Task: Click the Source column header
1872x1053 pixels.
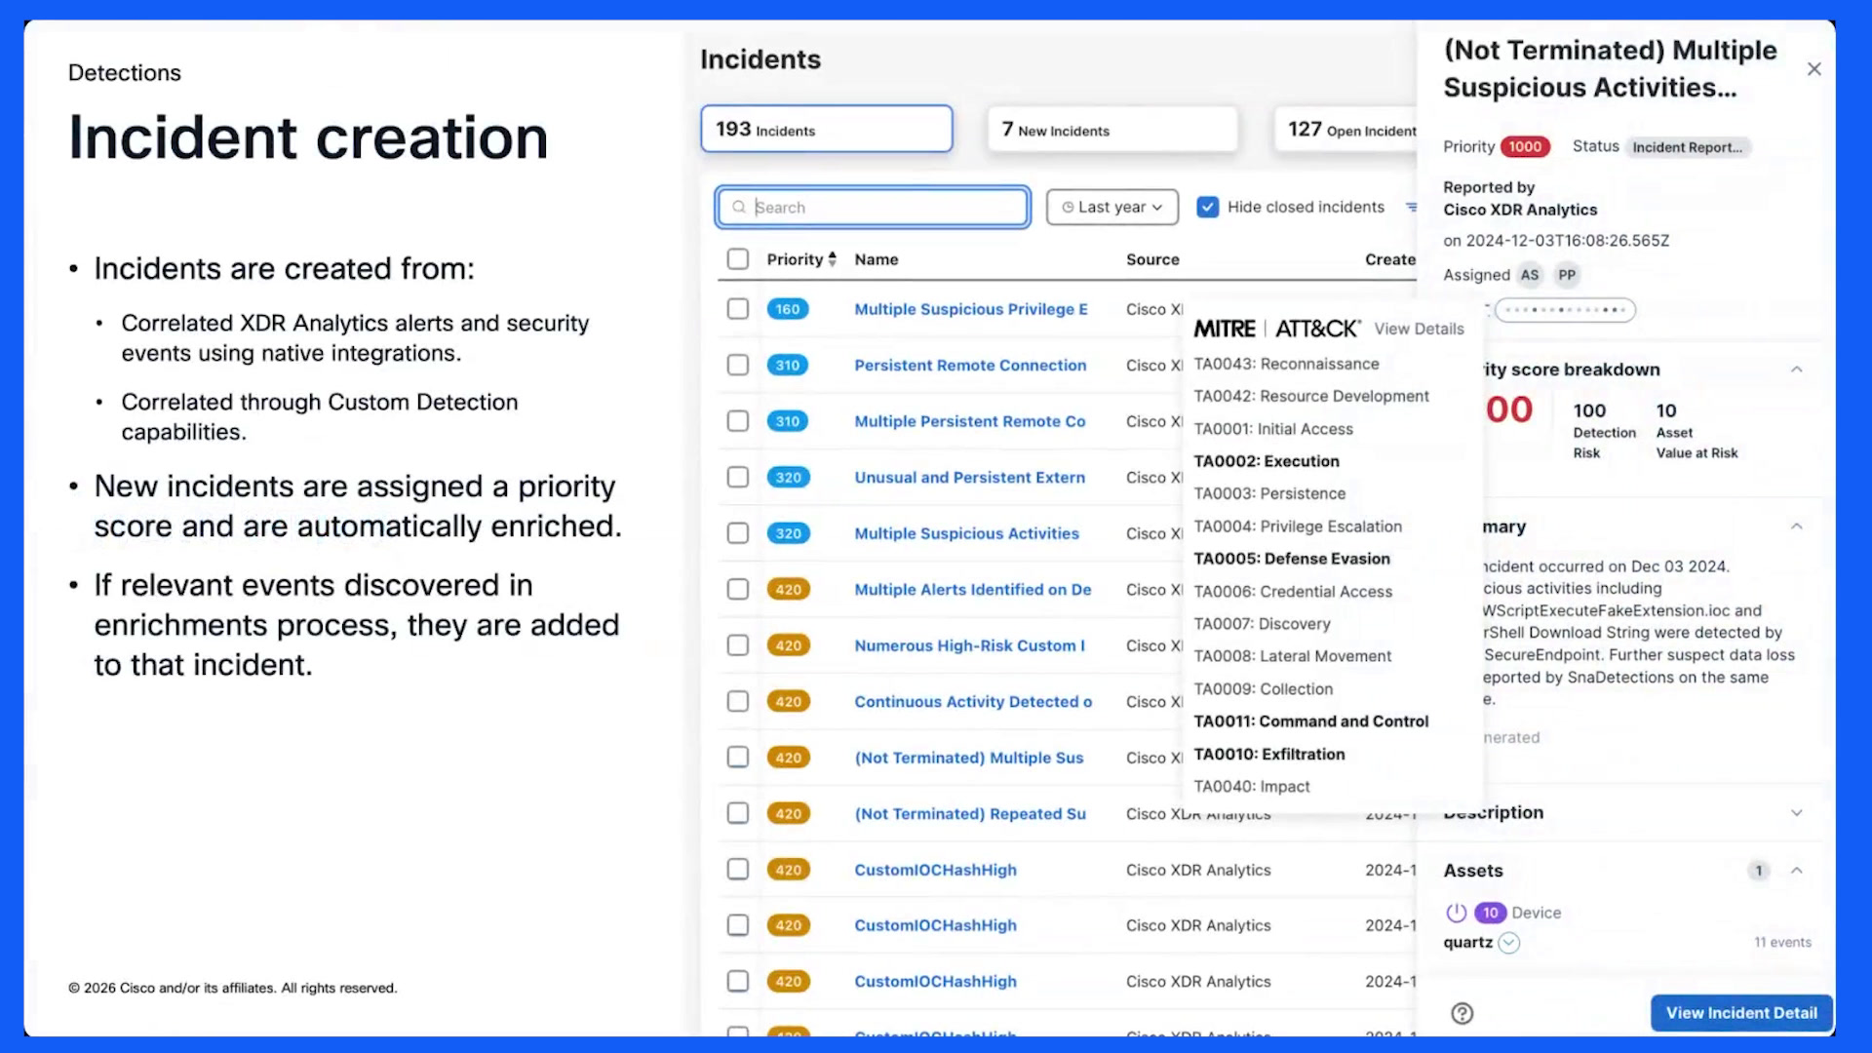Action: point(1152,259)
